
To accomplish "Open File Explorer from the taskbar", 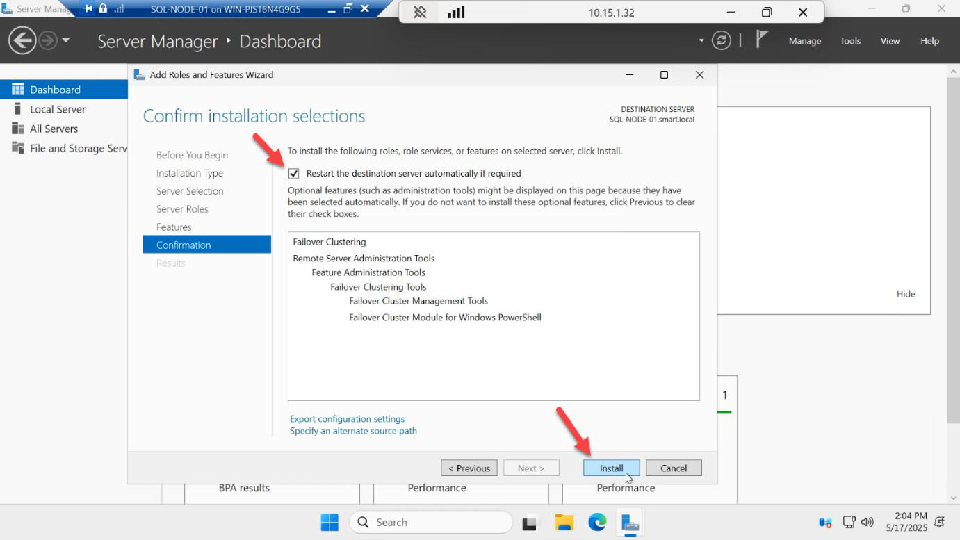I will (564, 522).
